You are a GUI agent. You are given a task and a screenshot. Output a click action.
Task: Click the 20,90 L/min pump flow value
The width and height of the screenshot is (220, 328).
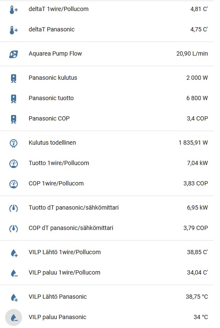(x=192, y=53)
